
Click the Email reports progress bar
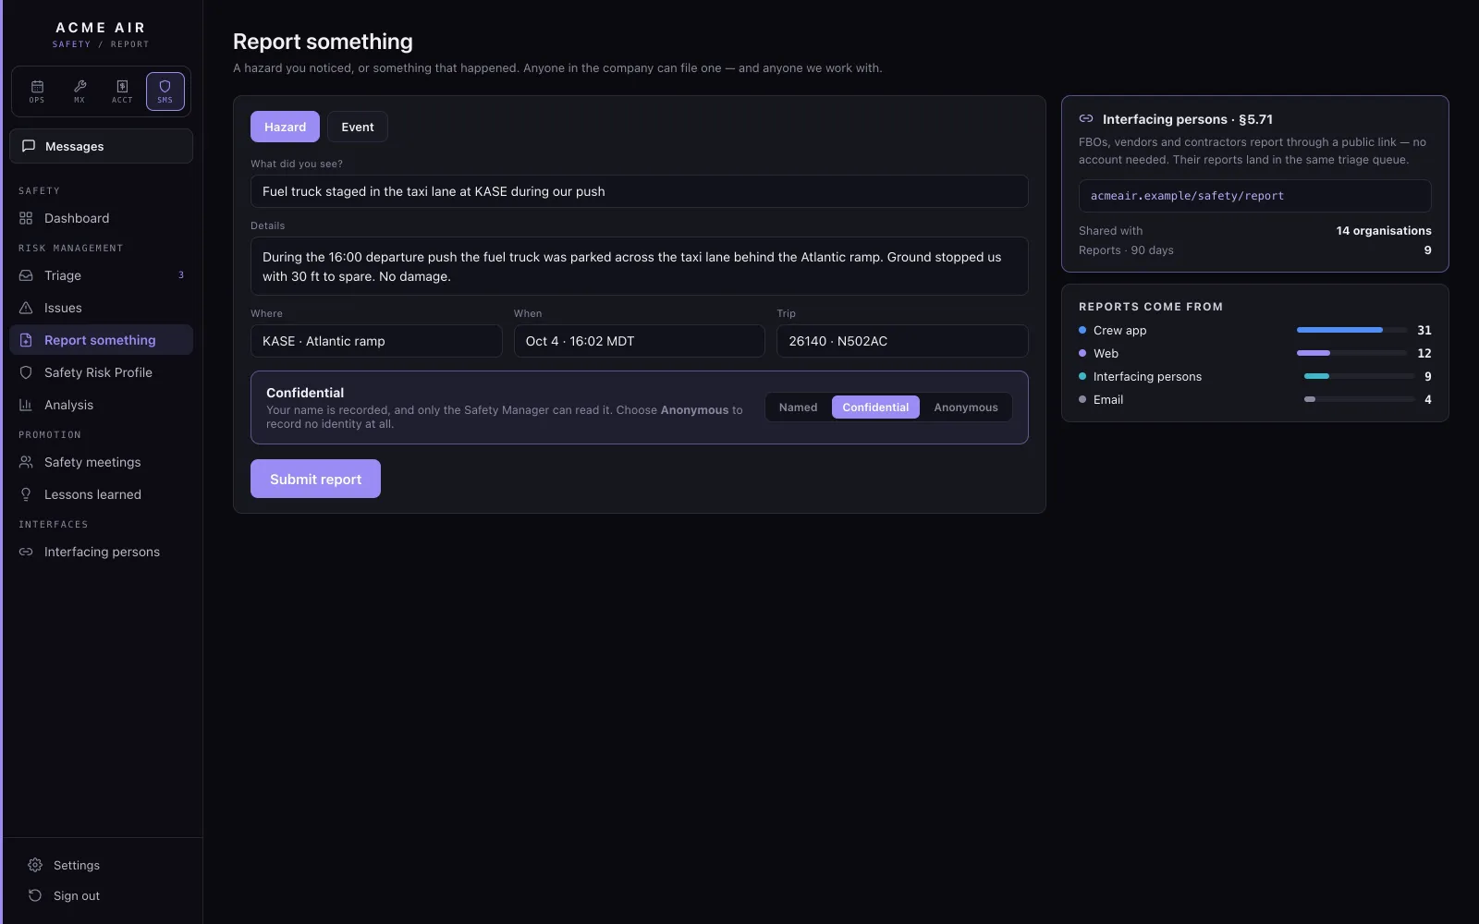pos(1360,399)
